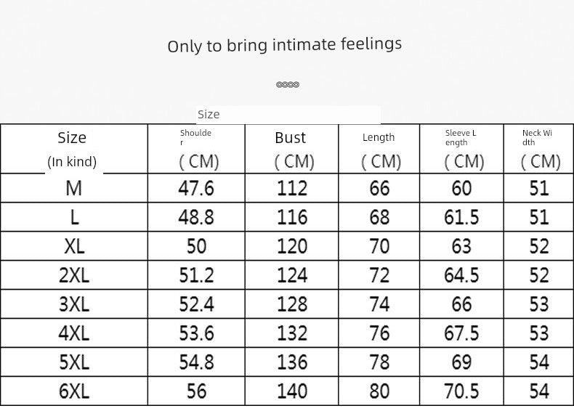Select the Bust (CM) column header
The width and height of the screenshot is (574, 411).
click(292, 149)
